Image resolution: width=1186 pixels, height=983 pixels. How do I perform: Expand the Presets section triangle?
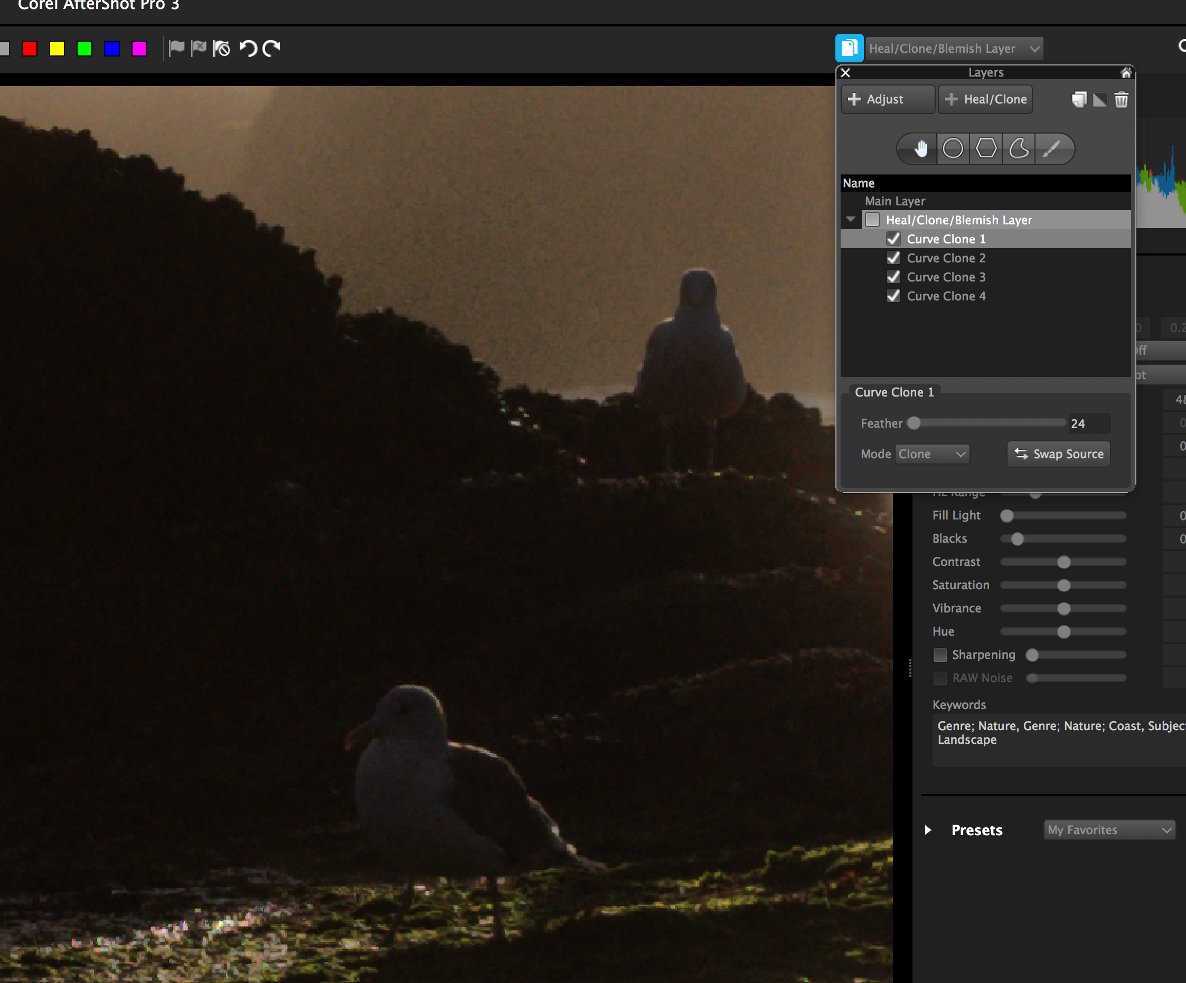(928, 830)
